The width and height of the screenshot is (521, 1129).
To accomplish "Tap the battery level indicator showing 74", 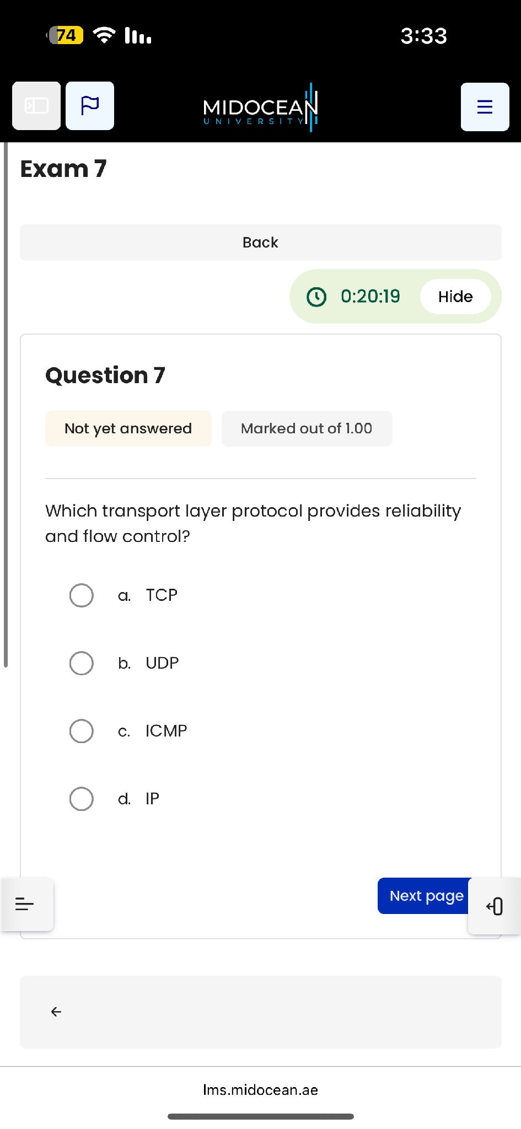I will 65,35.
